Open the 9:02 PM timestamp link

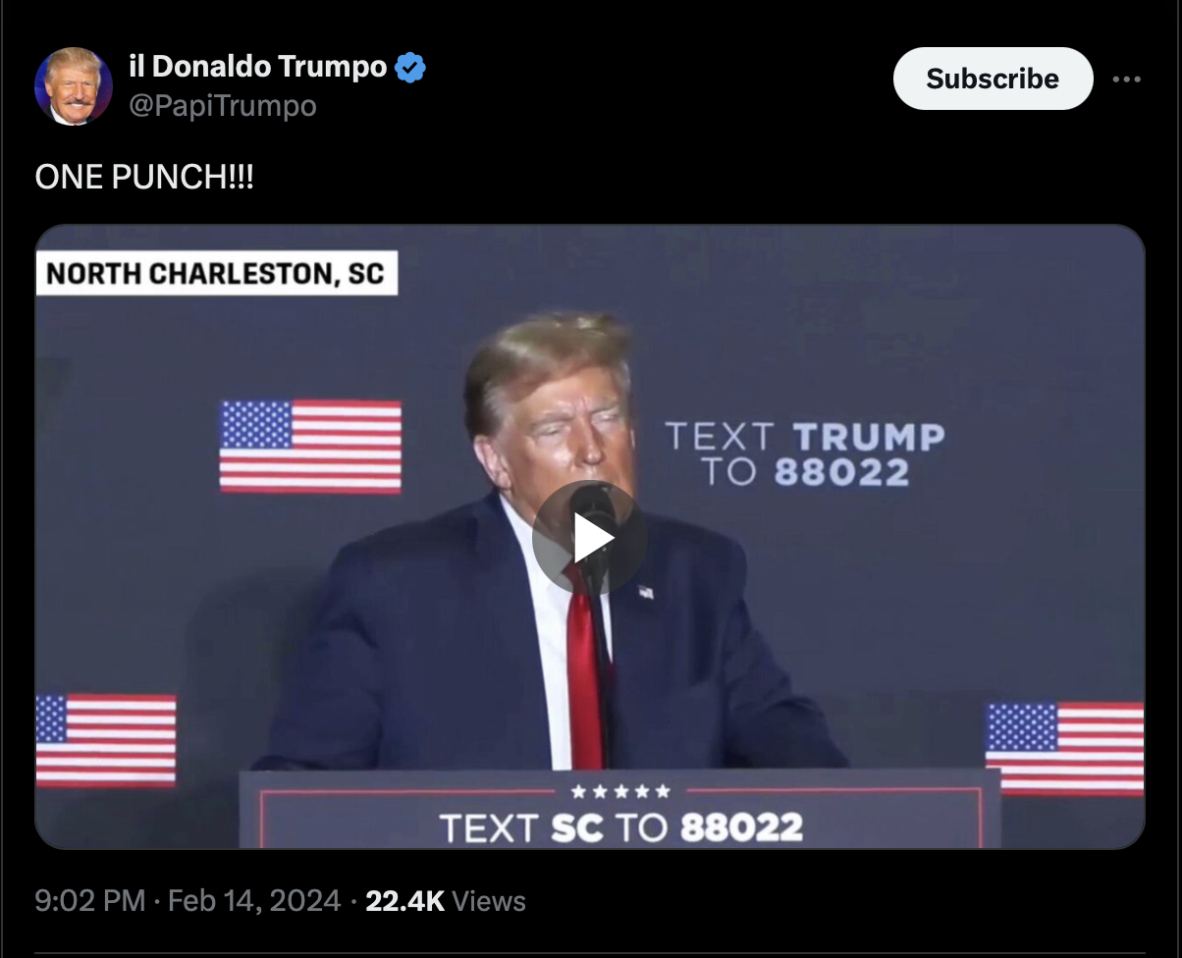pyautogui.click(x=90, y=901)
